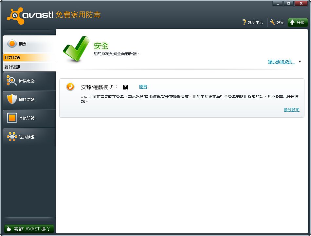
Task: Close the avast window
Action: point(301,4)
